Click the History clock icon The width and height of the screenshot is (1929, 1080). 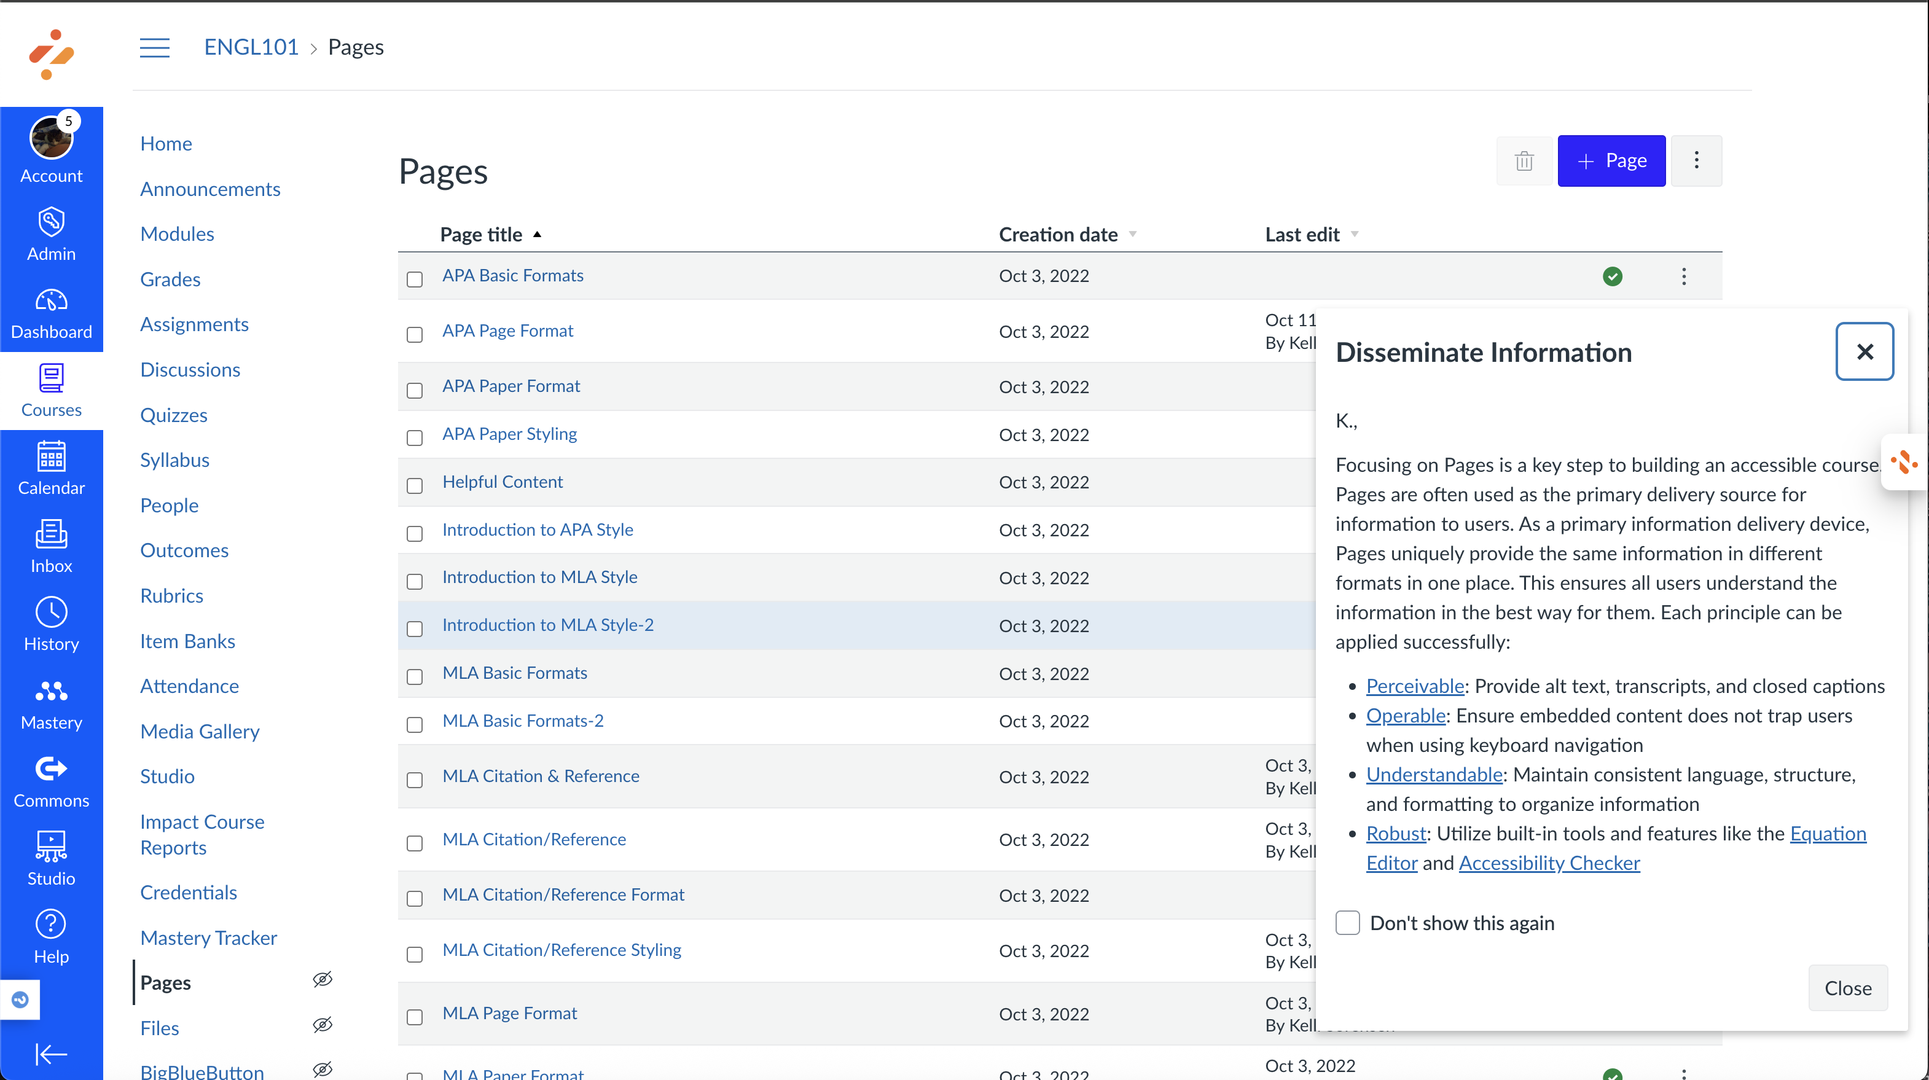(51, 625)
